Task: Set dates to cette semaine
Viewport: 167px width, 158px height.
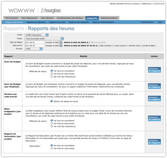Action: 106,46
